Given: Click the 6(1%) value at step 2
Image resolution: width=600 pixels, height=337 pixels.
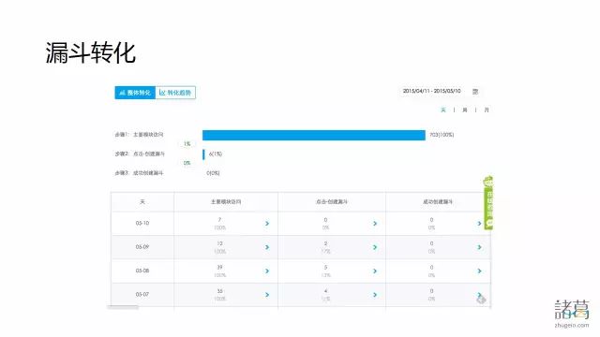Looking at the screenshot, I should [216, 154].
